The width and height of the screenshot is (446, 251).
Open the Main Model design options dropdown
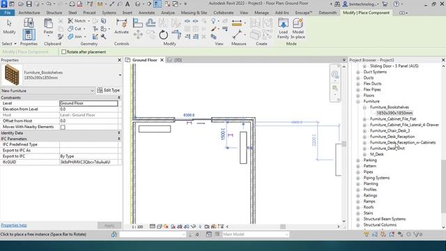click(x=256, y=234)
